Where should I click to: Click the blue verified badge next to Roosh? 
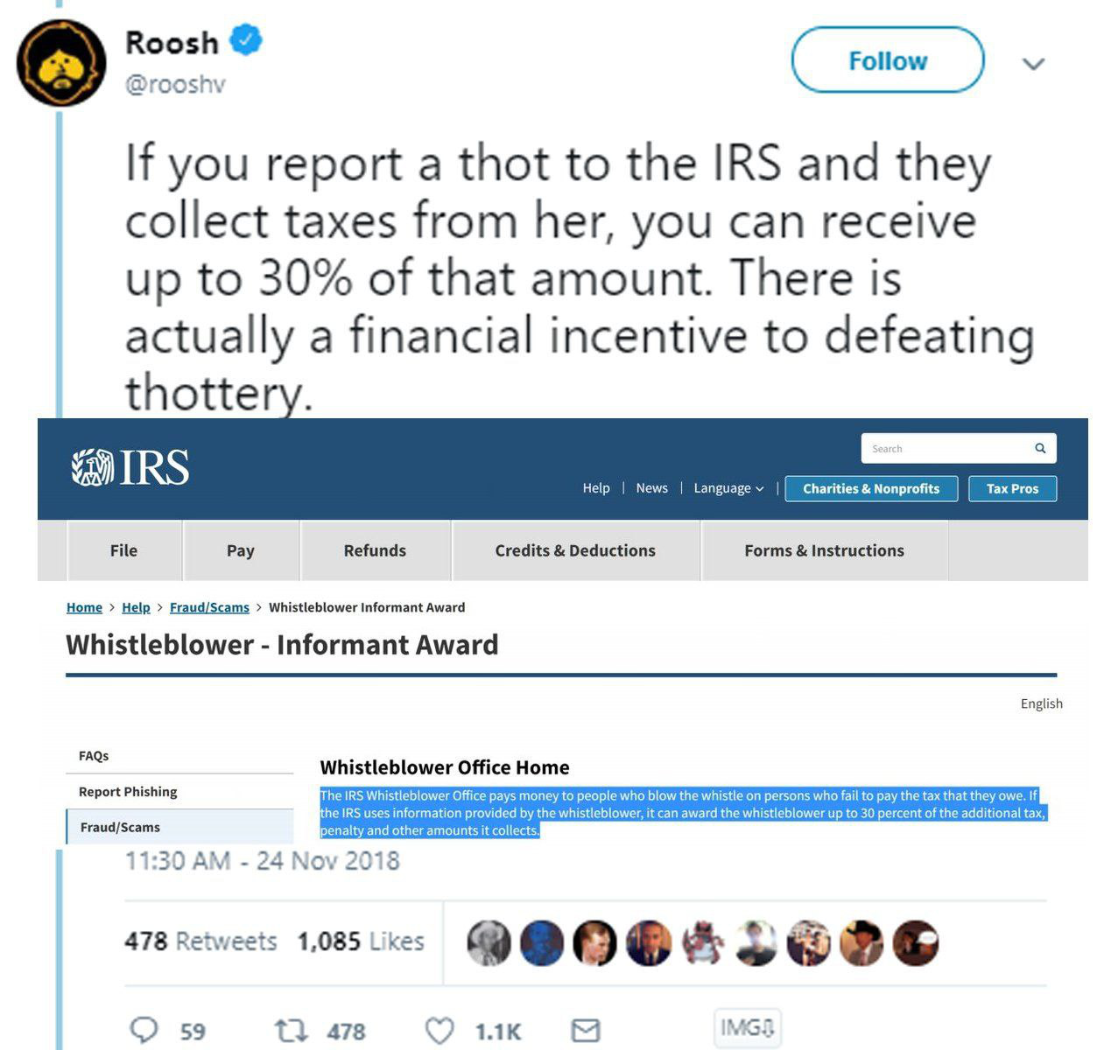[246, 40]
